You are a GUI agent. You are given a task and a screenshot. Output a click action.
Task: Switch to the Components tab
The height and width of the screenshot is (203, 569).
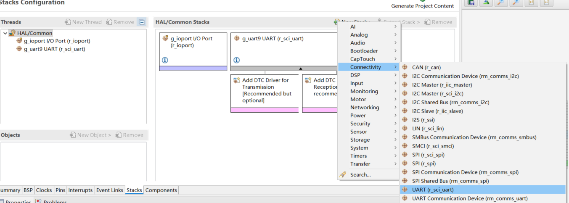tap(161, 190)
